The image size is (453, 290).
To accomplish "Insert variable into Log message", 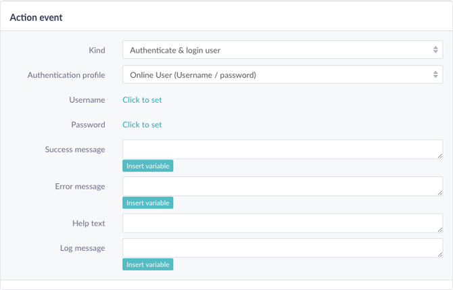I will click(147, 264).
